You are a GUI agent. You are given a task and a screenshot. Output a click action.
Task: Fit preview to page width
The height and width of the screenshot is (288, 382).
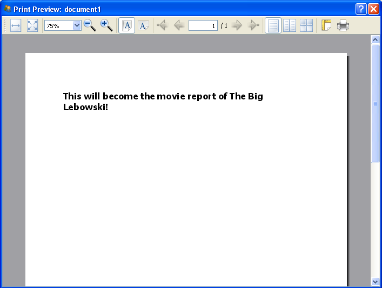(x=16, y=25)
